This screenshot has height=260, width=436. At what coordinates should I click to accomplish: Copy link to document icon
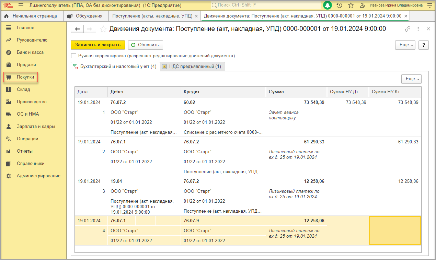408,29
